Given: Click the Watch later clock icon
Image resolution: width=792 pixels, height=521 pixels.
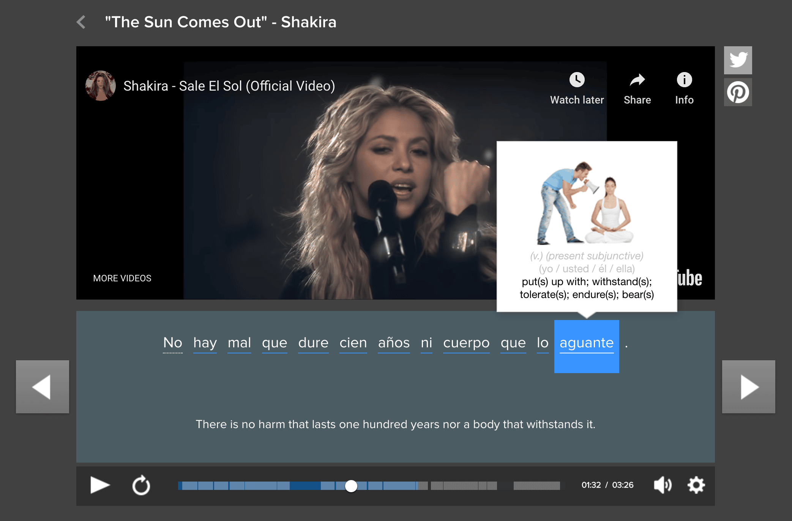Looking at the screenshot, I should pos(577,80).
